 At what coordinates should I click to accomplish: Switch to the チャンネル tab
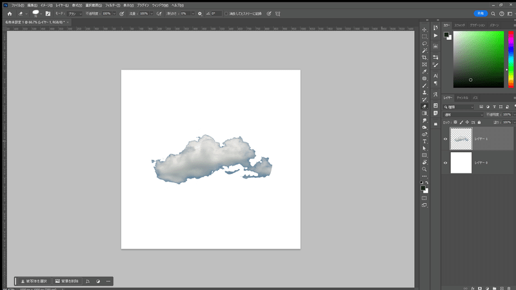(x=462, y=98)
